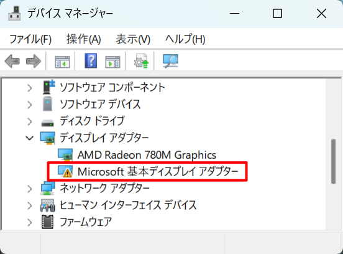Select the ソフトウェア デバイス label
343x254 pixels.
point(100,104)
